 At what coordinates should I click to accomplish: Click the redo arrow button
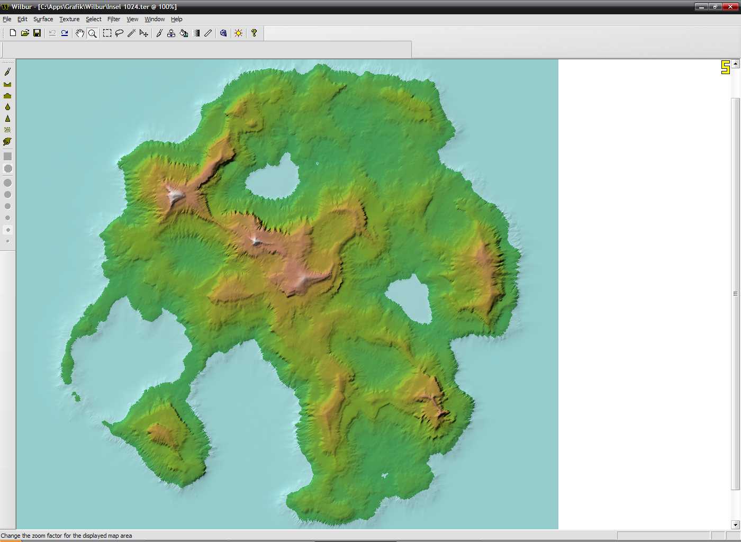click(65, 33)
